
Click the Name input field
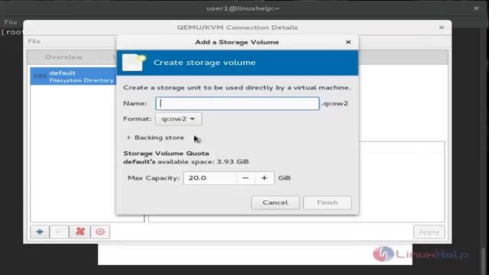click(x=238, y=104)
